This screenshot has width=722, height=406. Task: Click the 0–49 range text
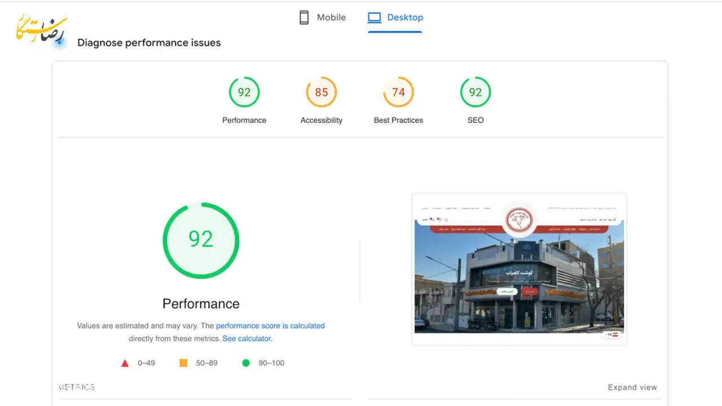(x=146, y=363)
